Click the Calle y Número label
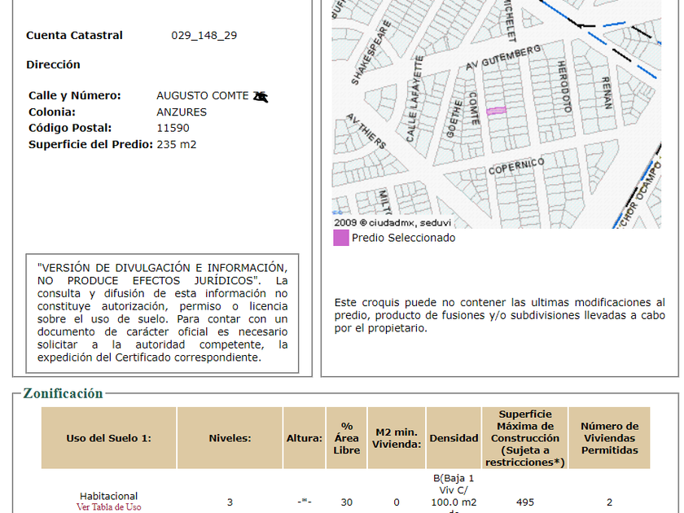Viewport: 684px width, 513px height. [75, 95]
